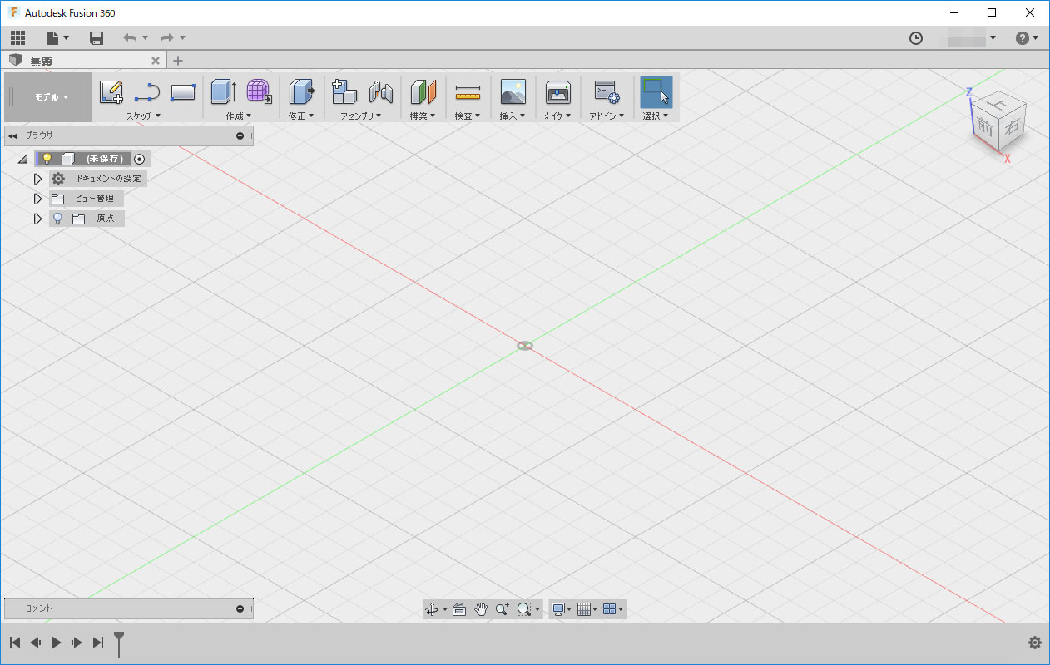Open the job status clock icon

coord(916,38)
